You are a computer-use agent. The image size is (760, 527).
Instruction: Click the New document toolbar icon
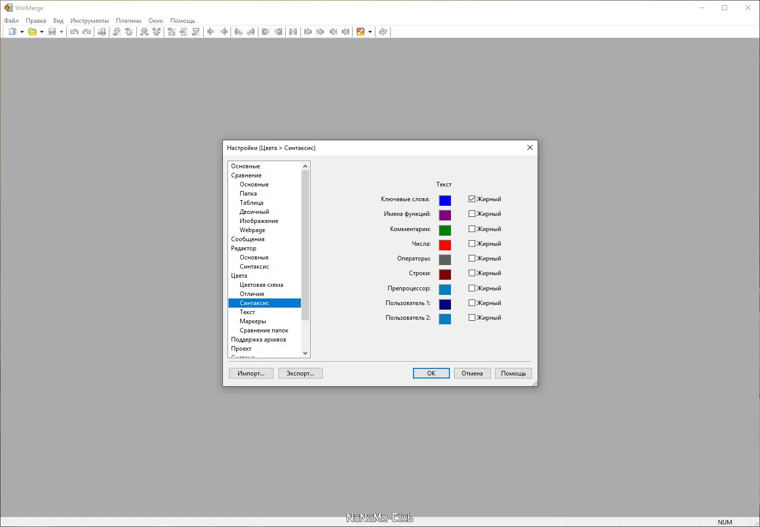tap(13, 32)
